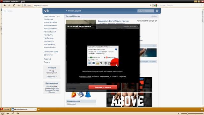Screen dimensions: 204x115
Task: Open closed tabs trash icon
Action: [x=202, y=109]
